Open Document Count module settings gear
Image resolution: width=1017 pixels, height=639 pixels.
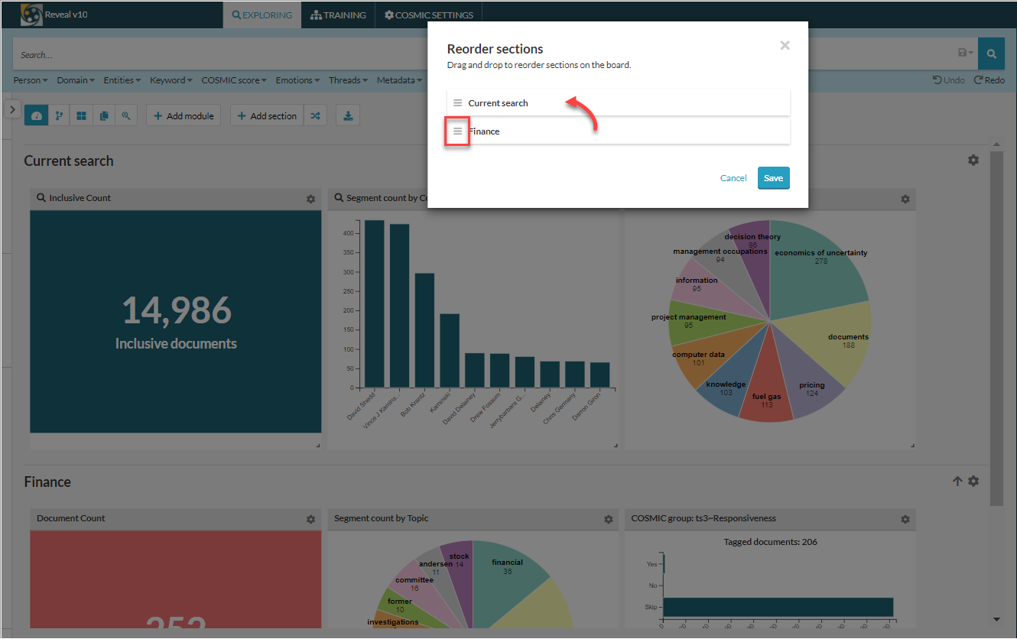pos(310,519)
